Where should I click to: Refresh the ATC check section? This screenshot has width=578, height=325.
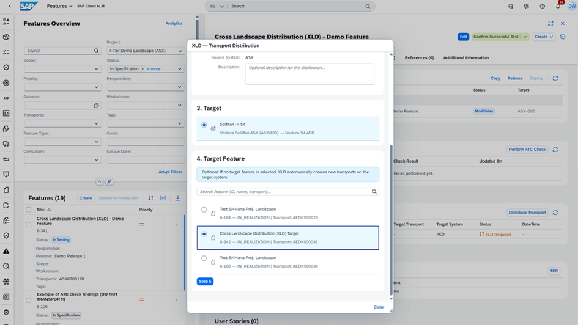(x=555, y=150)
